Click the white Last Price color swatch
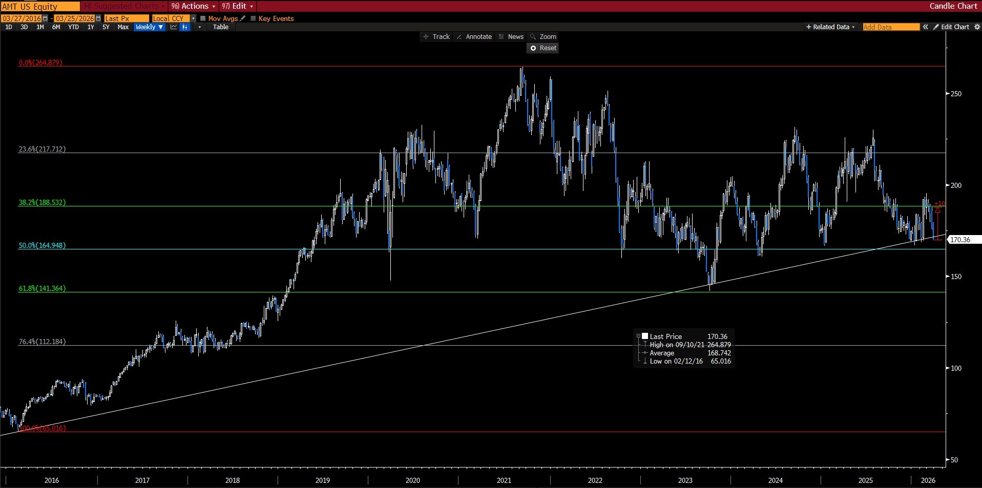Image resolution: width=982 pixels, height=488 pixels. click(645, 336)
